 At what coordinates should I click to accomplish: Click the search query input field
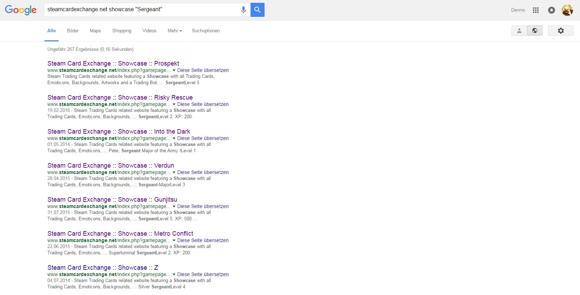(142, 9)
